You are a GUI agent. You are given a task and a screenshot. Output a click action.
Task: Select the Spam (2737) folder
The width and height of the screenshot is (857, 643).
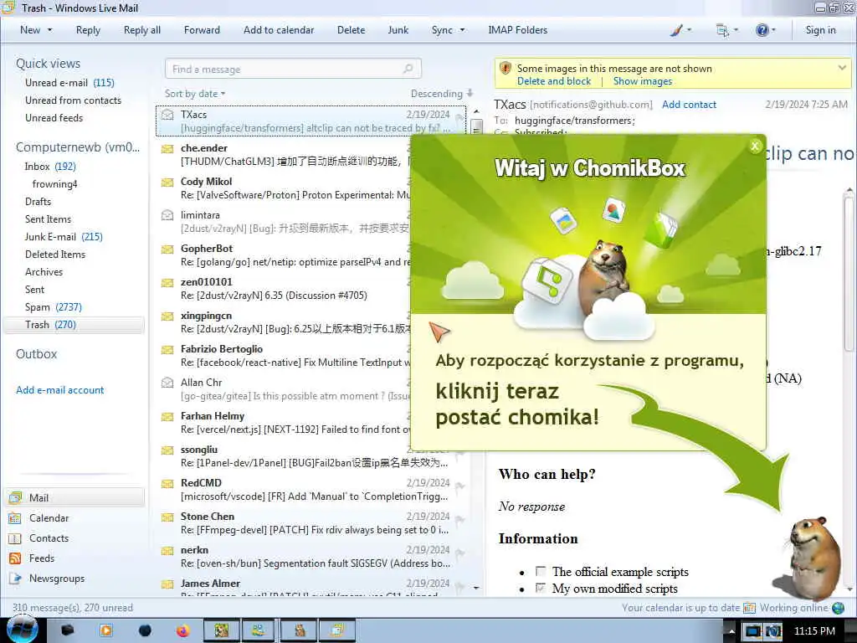pyautogui.click(x=53, y=307)
